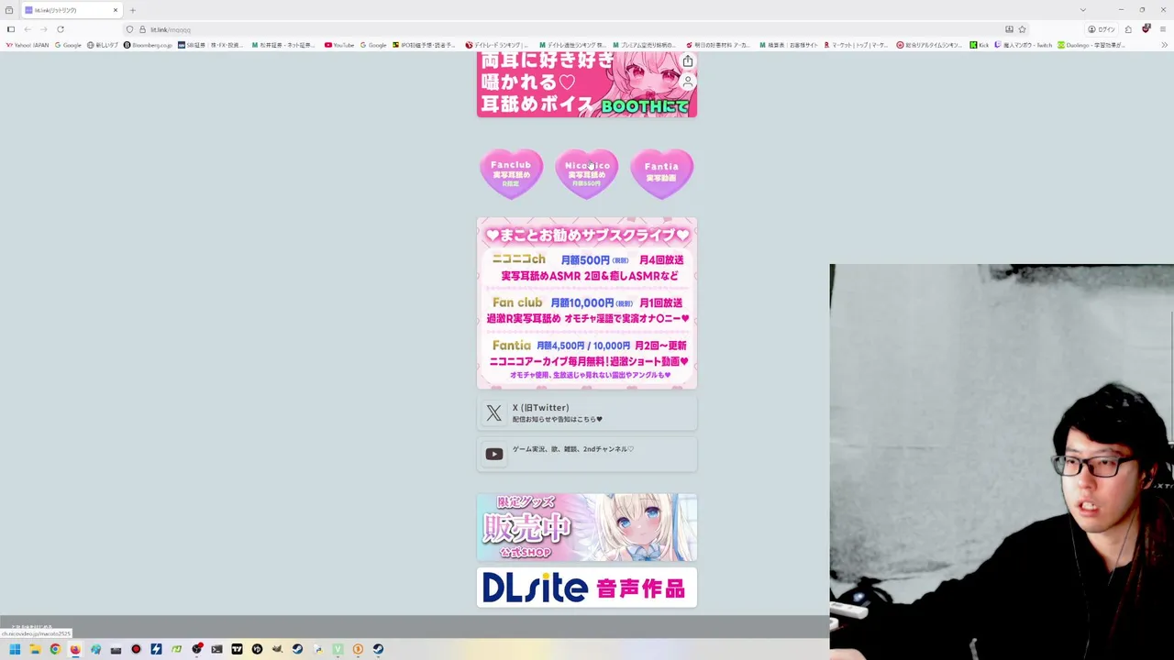The image size is (1174, 660).
Task: Open the BOOTH 耳舐めボイス banner
Action: click(x=587, y=84)
